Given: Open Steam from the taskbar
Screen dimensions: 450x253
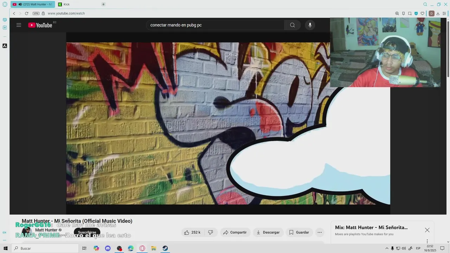Looking at the screenshot, I should click(165, 248).
